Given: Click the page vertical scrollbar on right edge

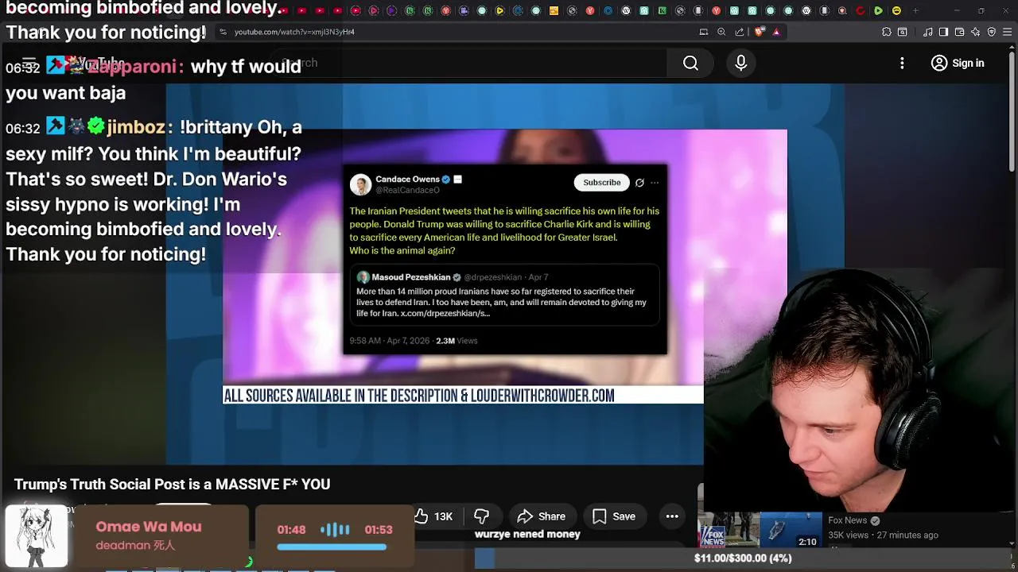Looking at the screenshot, I should tap(1012, 111).
